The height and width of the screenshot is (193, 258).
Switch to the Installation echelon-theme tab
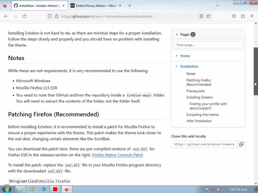click(40, 6)
